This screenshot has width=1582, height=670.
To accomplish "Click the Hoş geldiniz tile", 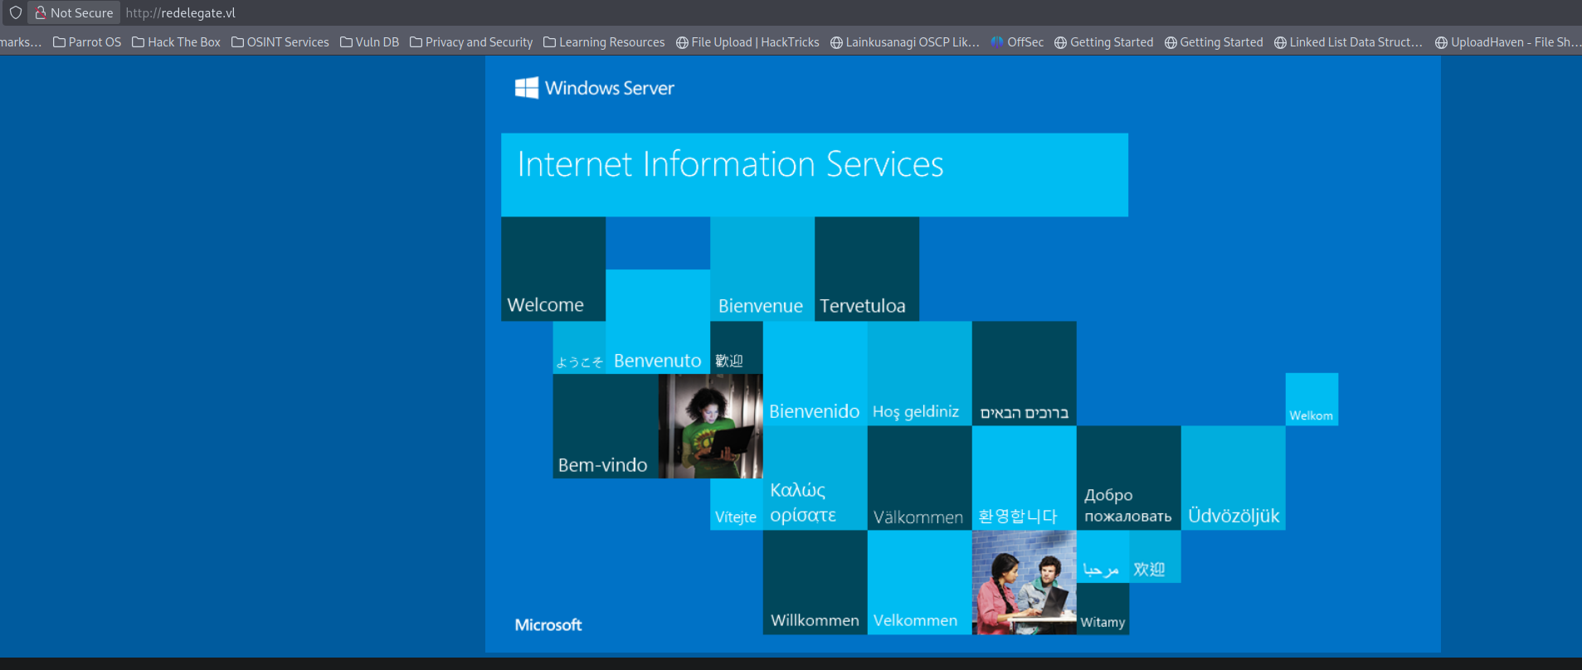I will click(919, 373).
